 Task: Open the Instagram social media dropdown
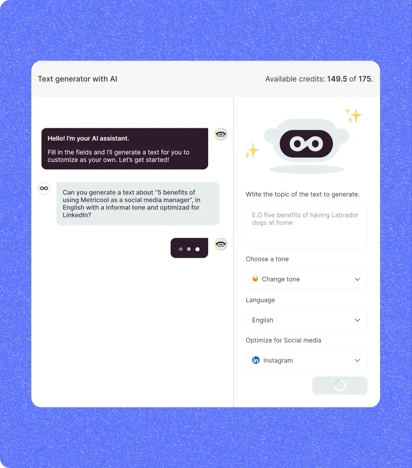(306, 360)
